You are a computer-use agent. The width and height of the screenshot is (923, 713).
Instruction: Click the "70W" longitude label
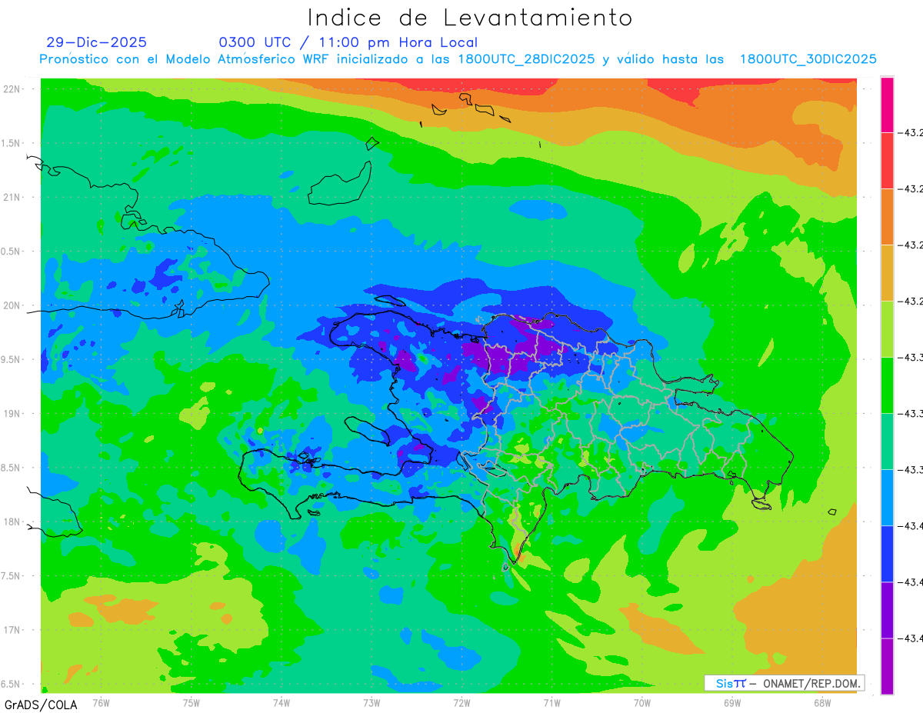point(642,702)
